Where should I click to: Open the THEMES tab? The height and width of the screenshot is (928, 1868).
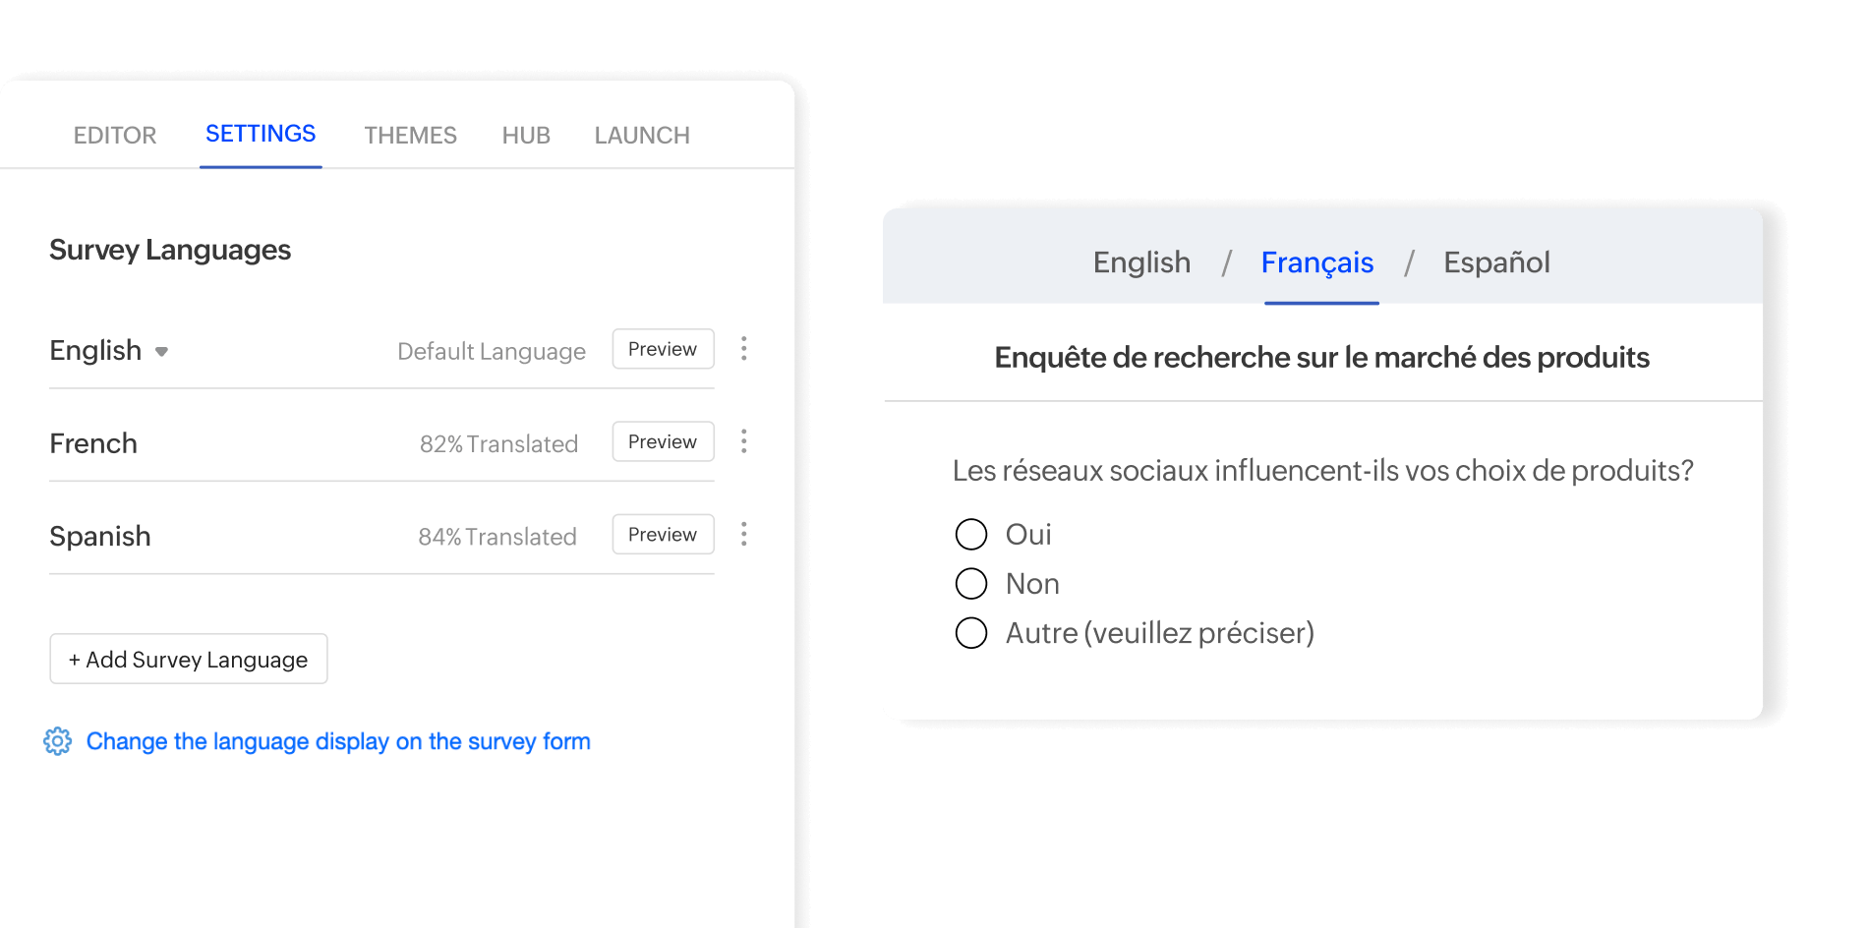point(410,135)
